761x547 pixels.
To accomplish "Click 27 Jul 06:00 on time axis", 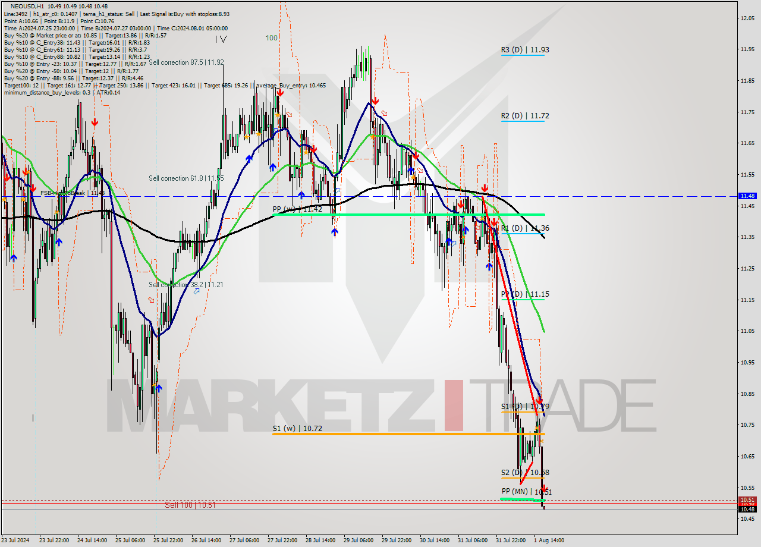I will point(244,540).
